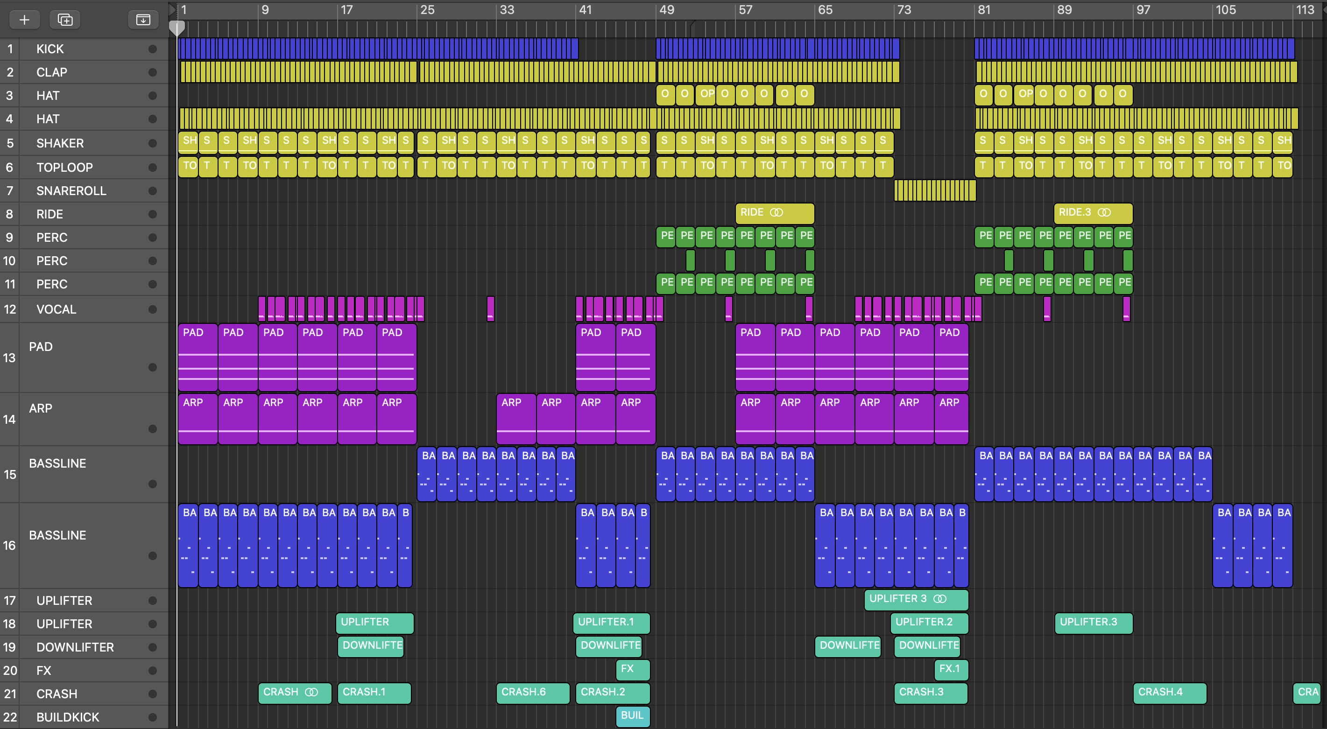Click the loop icon on RIDE region
The image size is (1327, 729).
tap(776, 213)
